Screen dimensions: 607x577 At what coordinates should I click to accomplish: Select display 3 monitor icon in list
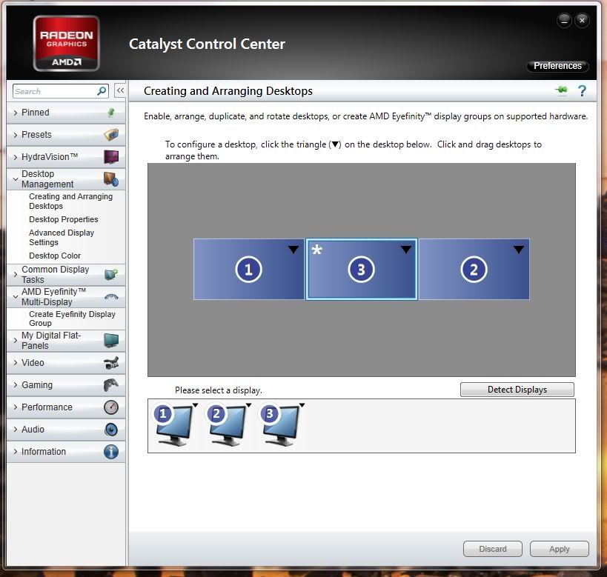tap(279, 426)
